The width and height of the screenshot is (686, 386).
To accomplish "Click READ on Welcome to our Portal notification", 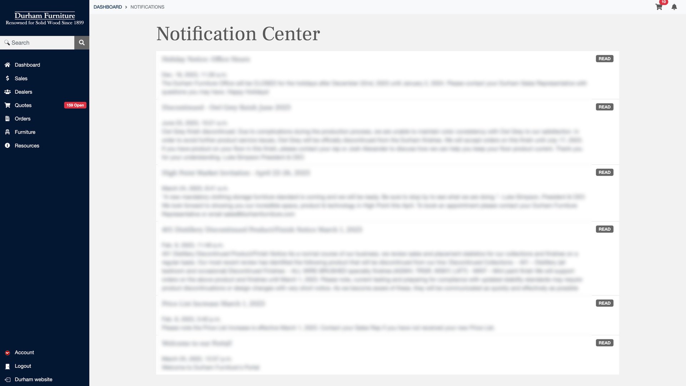I will click(605, 343).
